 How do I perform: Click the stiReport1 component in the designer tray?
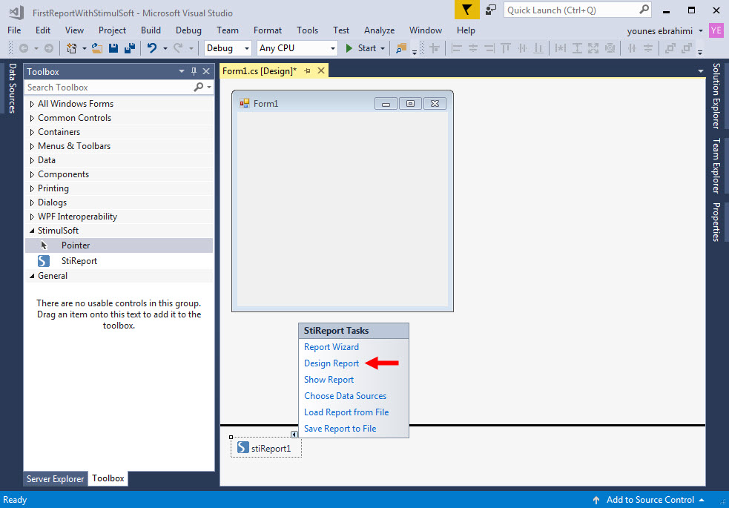click(x=265, y=447)
